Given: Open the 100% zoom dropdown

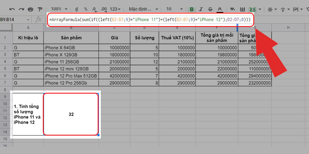Looking at the screenshot, I should [x=59, y=9].
